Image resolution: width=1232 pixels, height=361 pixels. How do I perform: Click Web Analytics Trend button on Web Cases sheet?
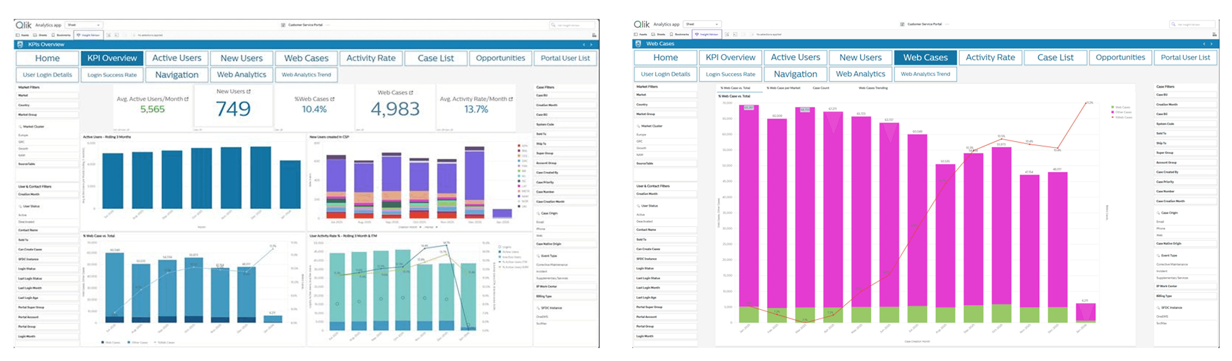pos(925,74)
